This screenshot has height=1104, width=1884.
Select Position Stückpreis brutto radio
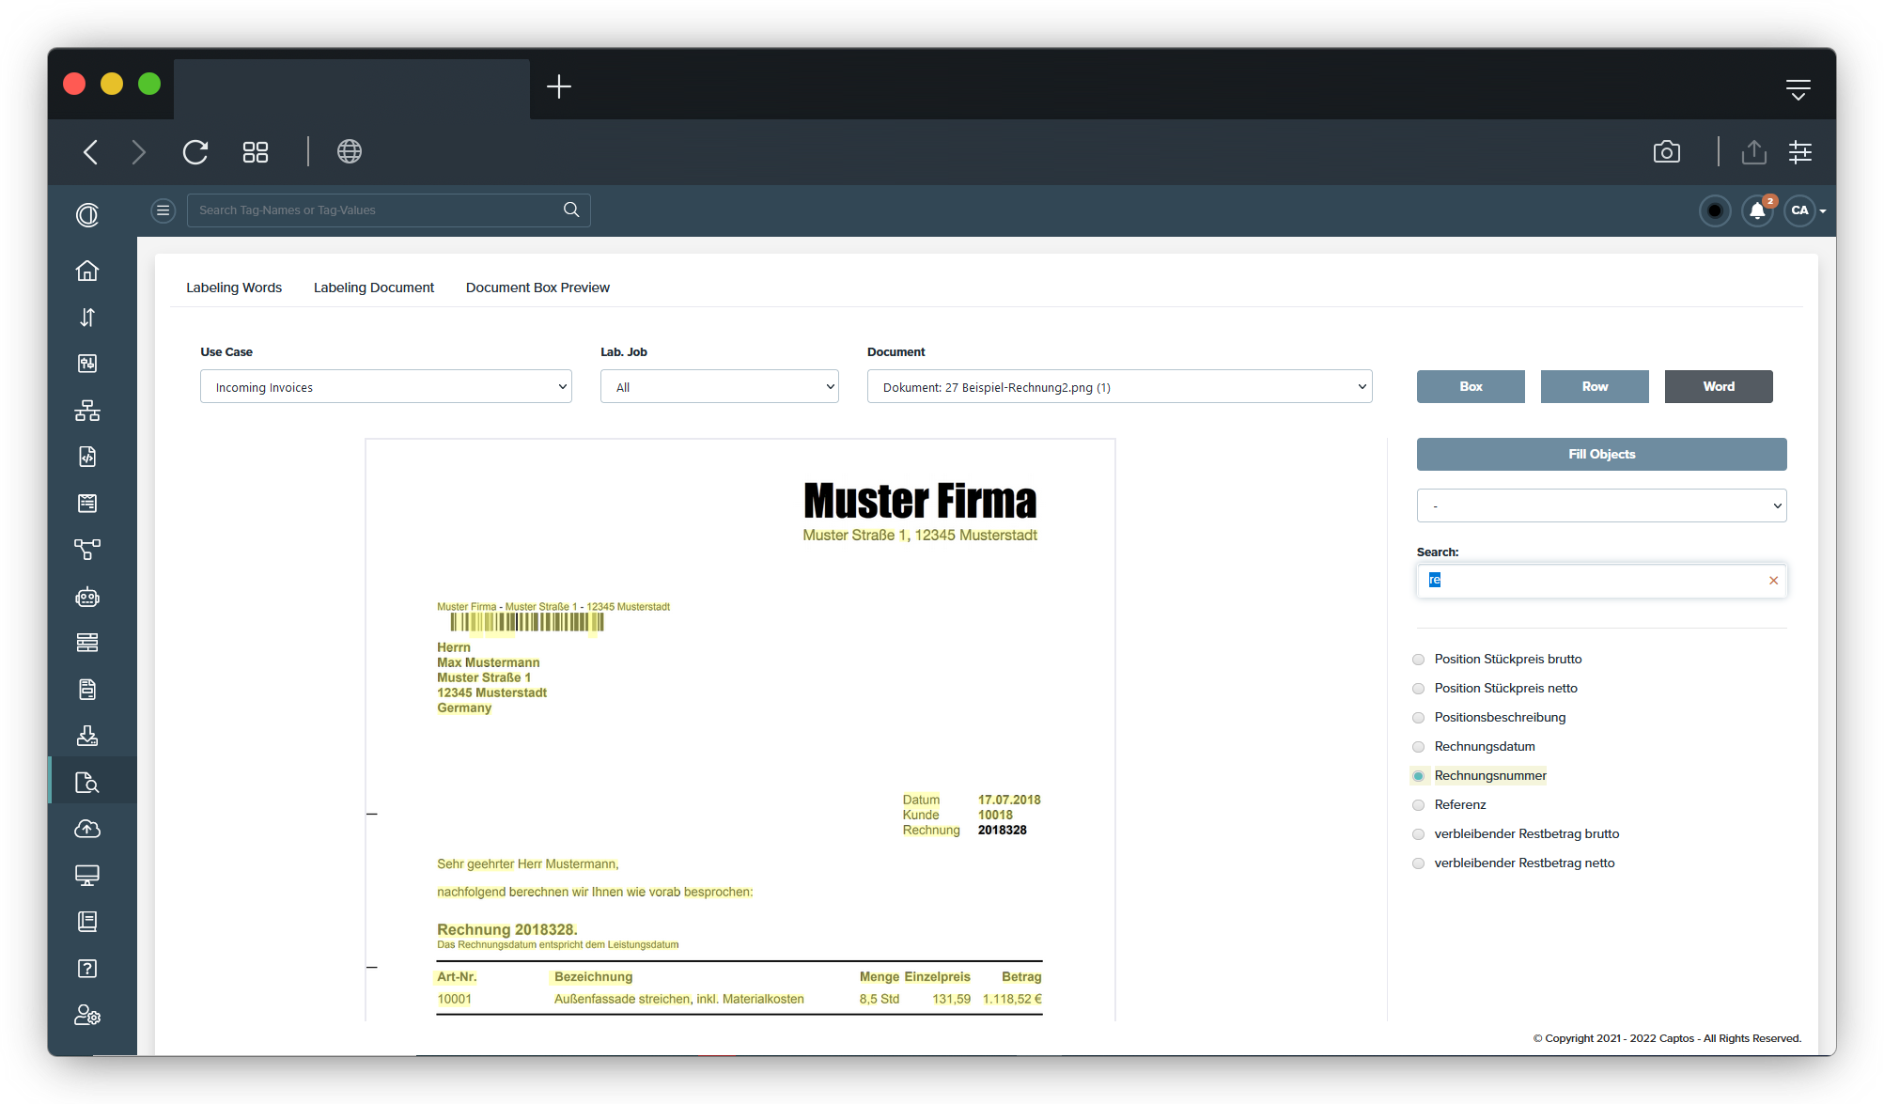click(1419, 660)
